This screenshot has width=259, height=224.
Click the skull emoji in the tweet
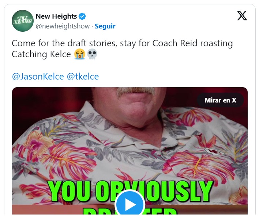92,54
